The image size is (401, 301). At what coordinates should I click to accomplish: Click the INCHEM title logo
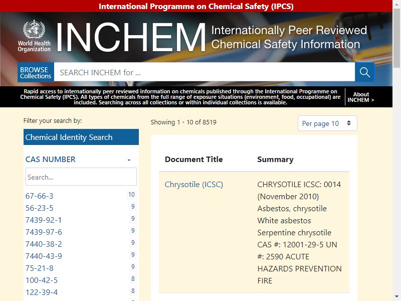point(131,37)
